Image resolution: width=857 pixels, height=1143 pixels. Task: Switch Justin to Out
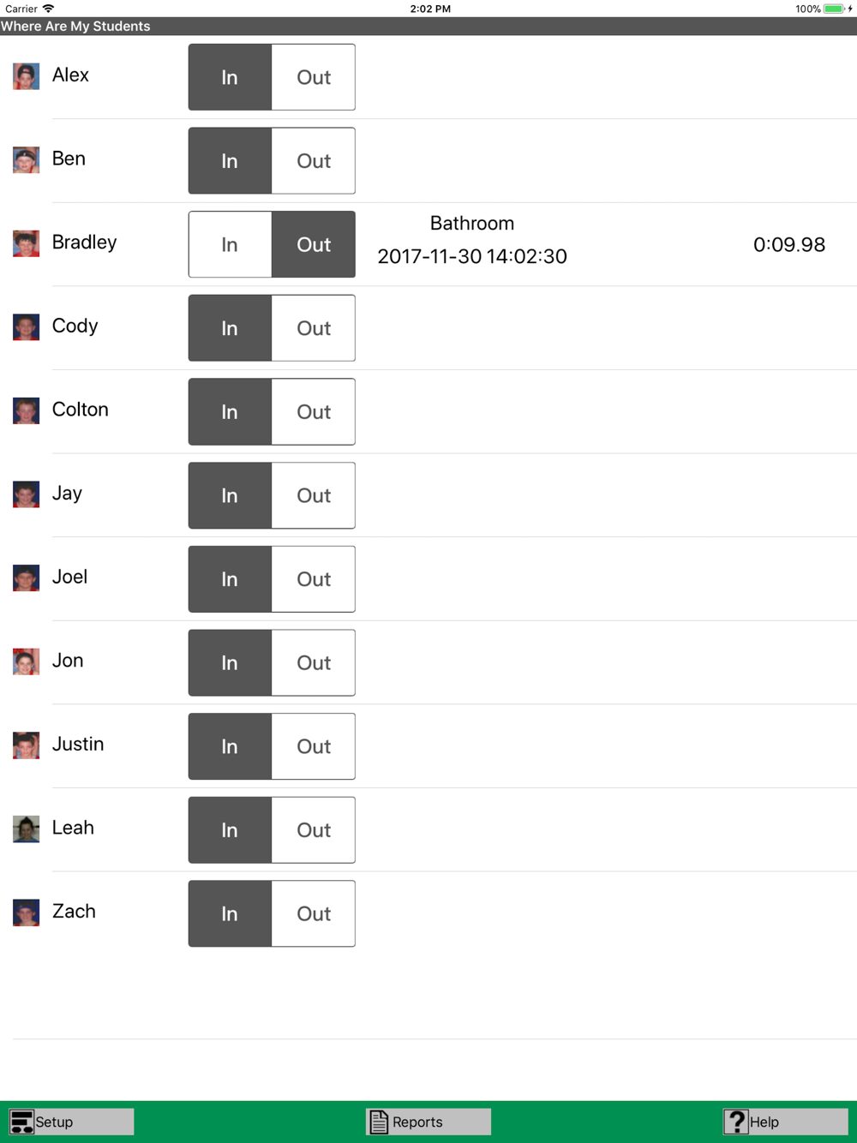tap(314, 746)
